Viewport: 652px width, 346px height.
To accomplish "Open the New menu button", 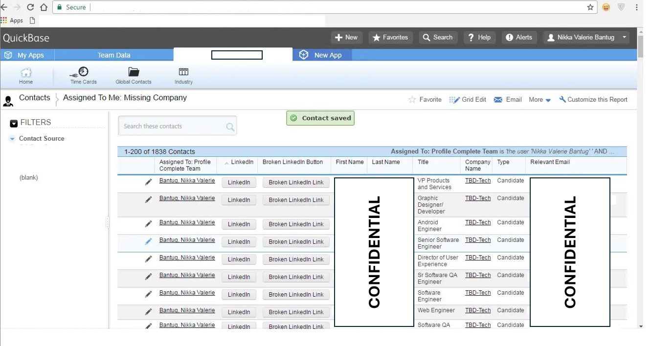I will click(346, 38).
